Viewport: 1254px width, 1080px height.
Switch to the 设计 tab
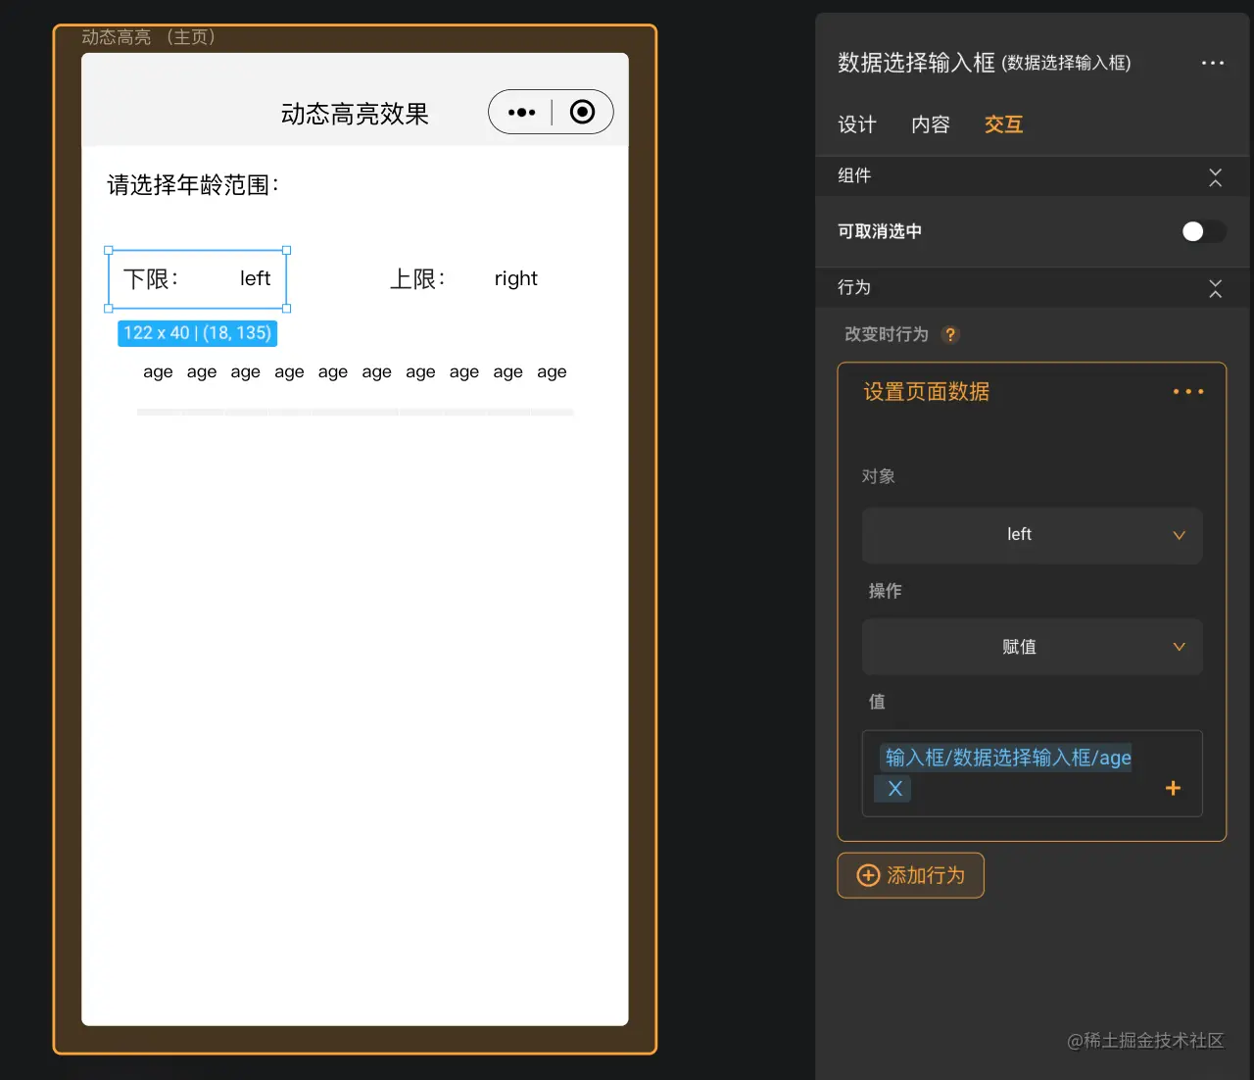coord(857,124)
